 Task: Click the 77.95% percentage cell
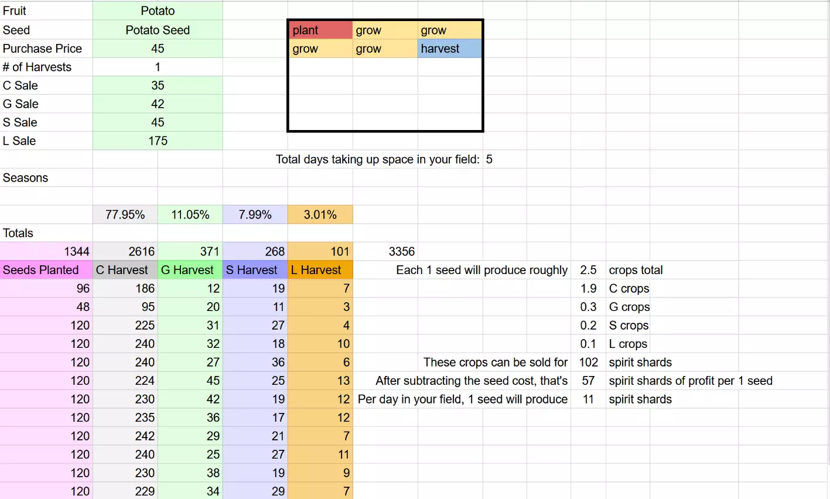pos(125,215)
